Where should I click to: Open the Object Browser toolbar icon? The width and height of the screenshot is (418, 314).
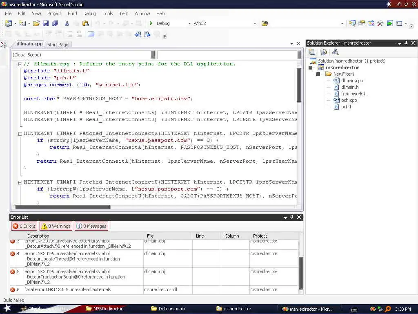[371, 23]
